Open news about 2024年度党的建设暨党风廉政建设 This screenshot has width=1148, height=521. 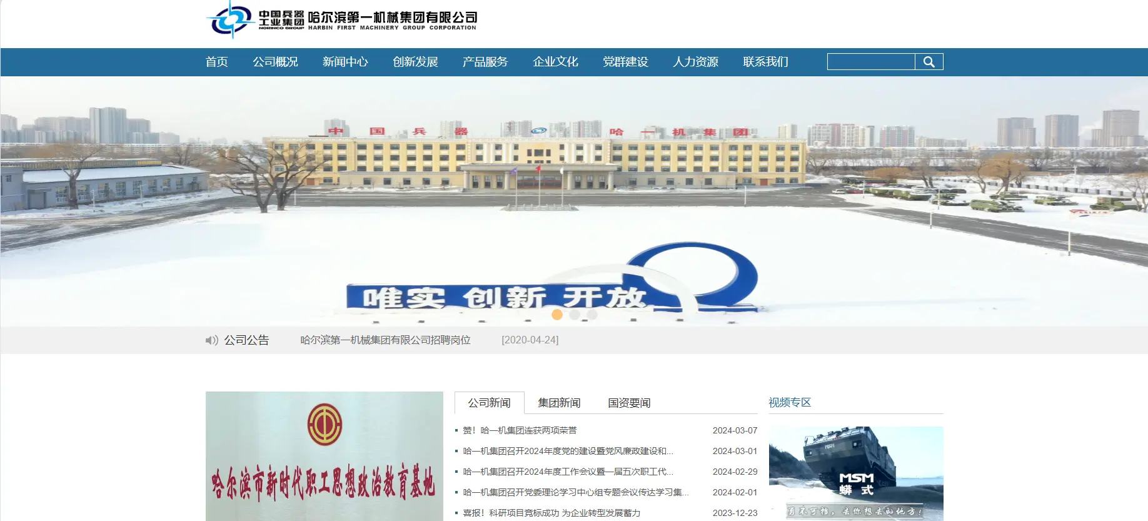568,451
